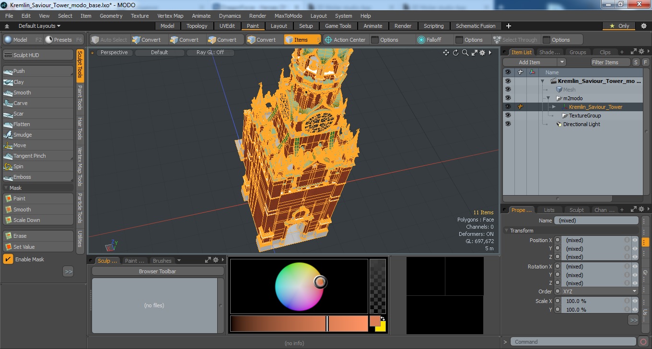Toggle Rotation X channel keyframe circle

click(558, 267)
